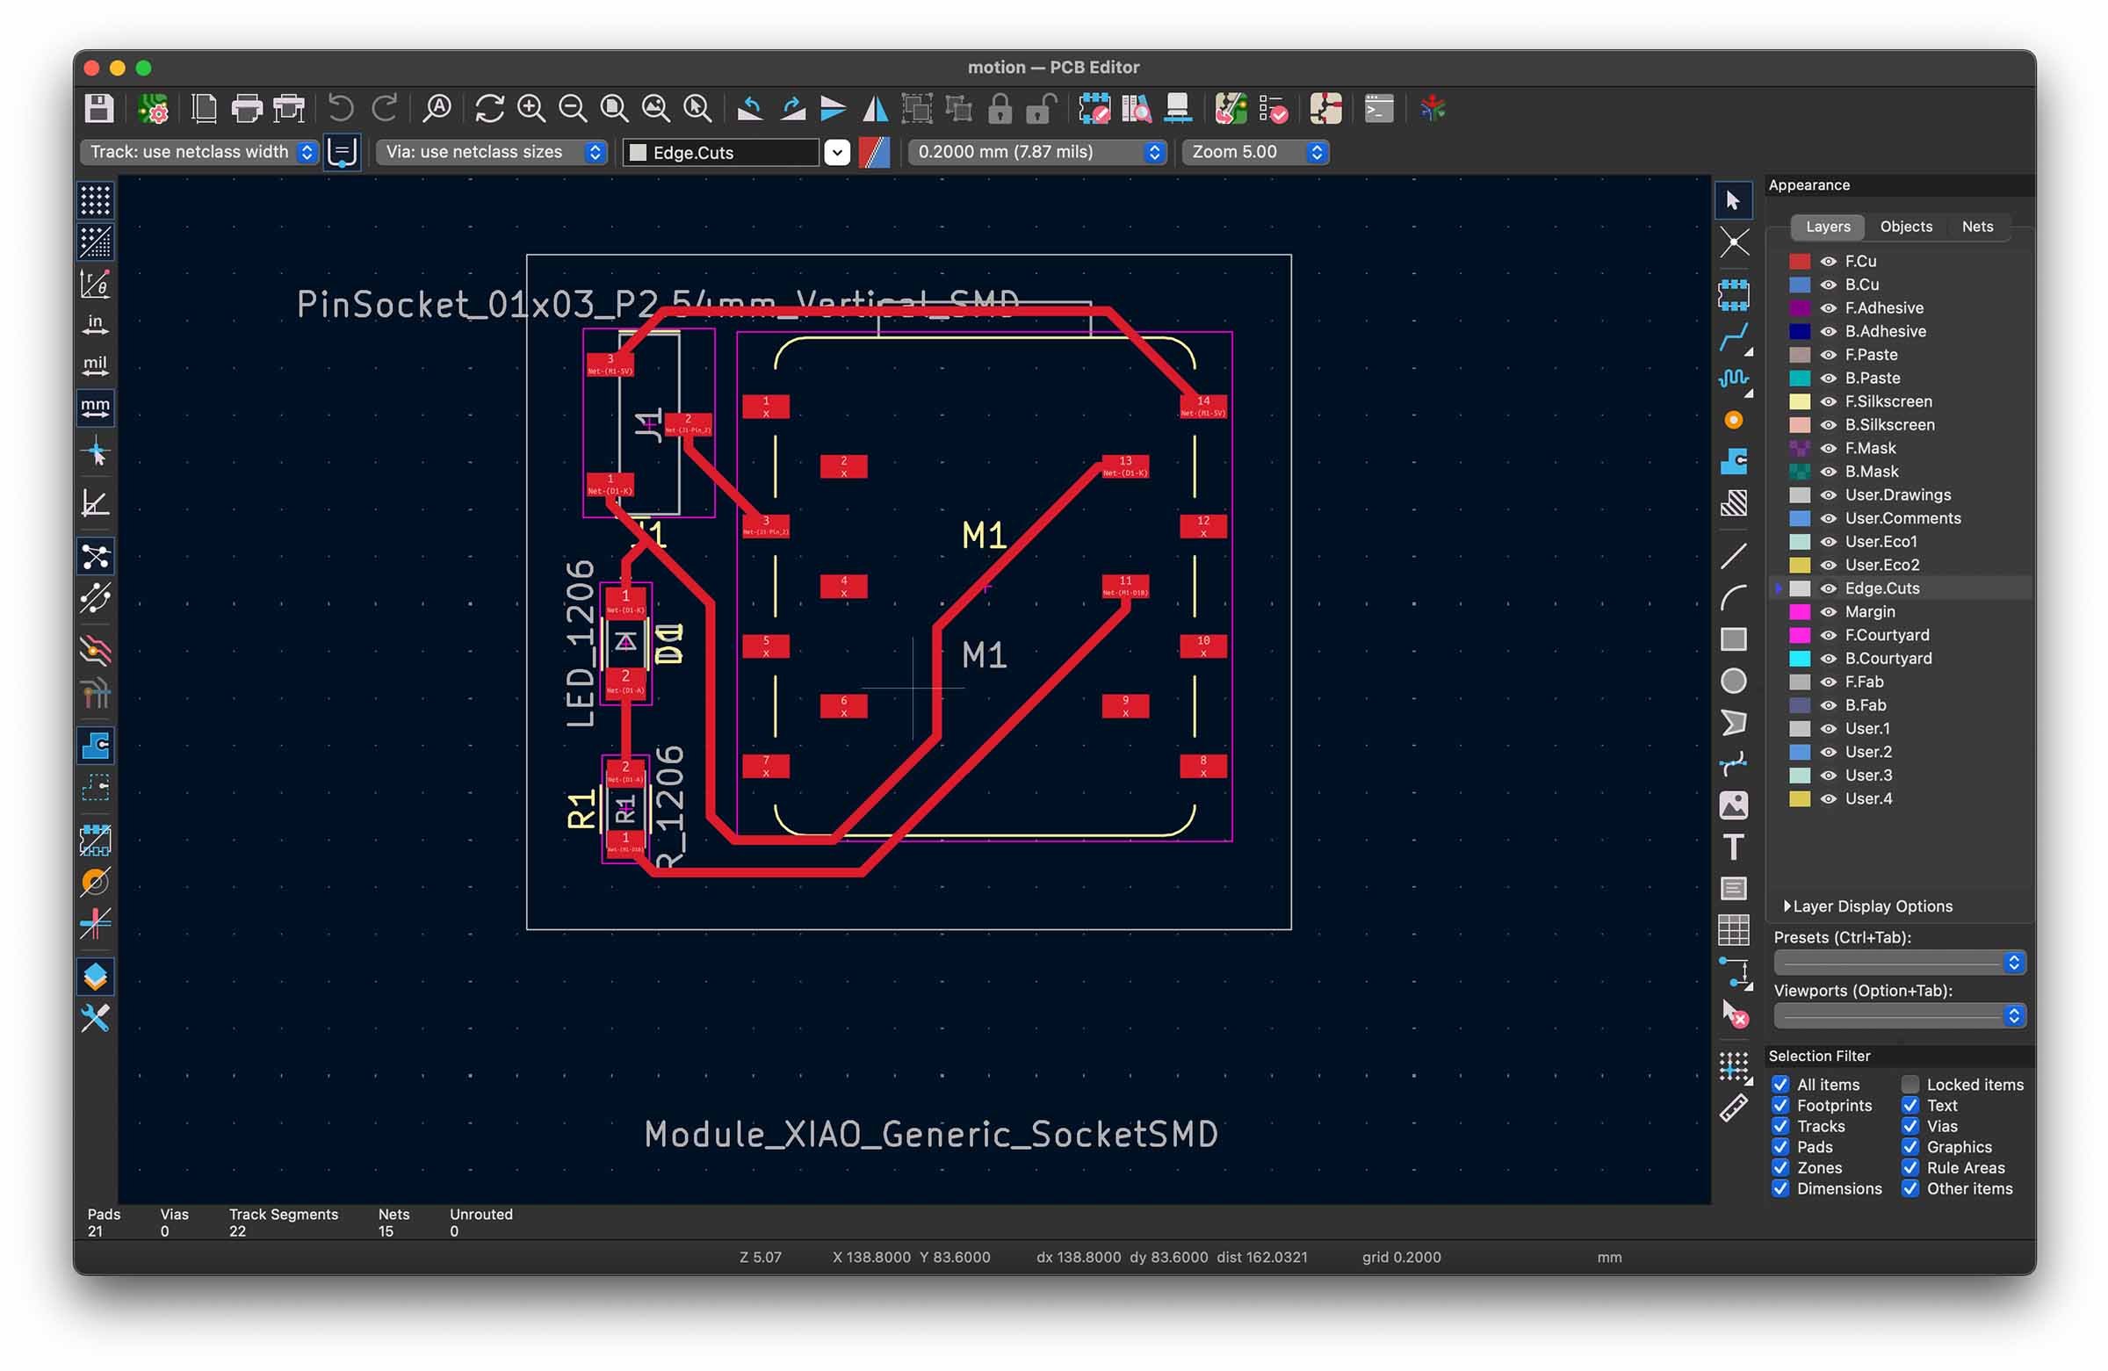This screenshot has height=1371, width=2108.
Task: Click the Refresh view icon
Action: pyautogui.click(x=489, y=109)
